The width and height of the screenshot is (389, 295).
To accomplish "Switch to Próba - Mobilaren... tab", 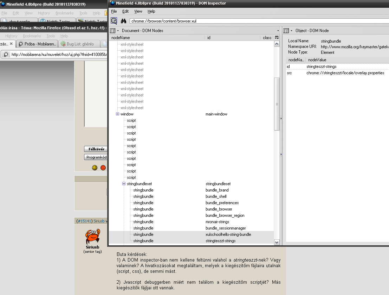I will coord(38,44).
